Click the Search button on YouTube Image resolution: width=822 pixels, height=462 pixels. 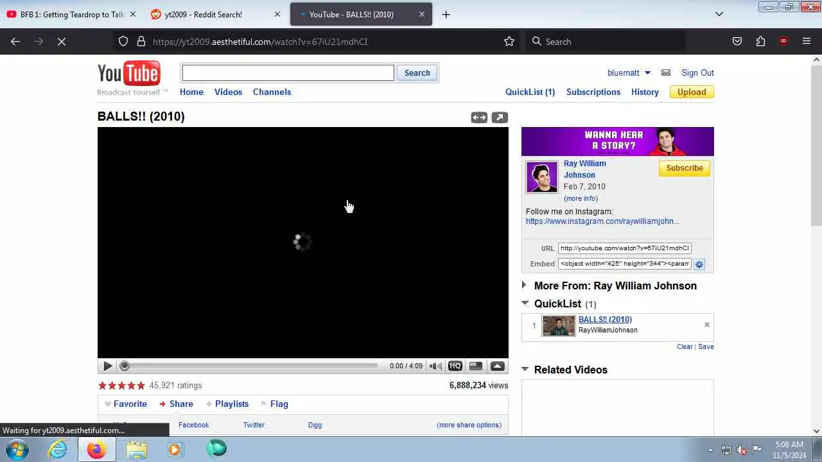(x=417, y=73)
